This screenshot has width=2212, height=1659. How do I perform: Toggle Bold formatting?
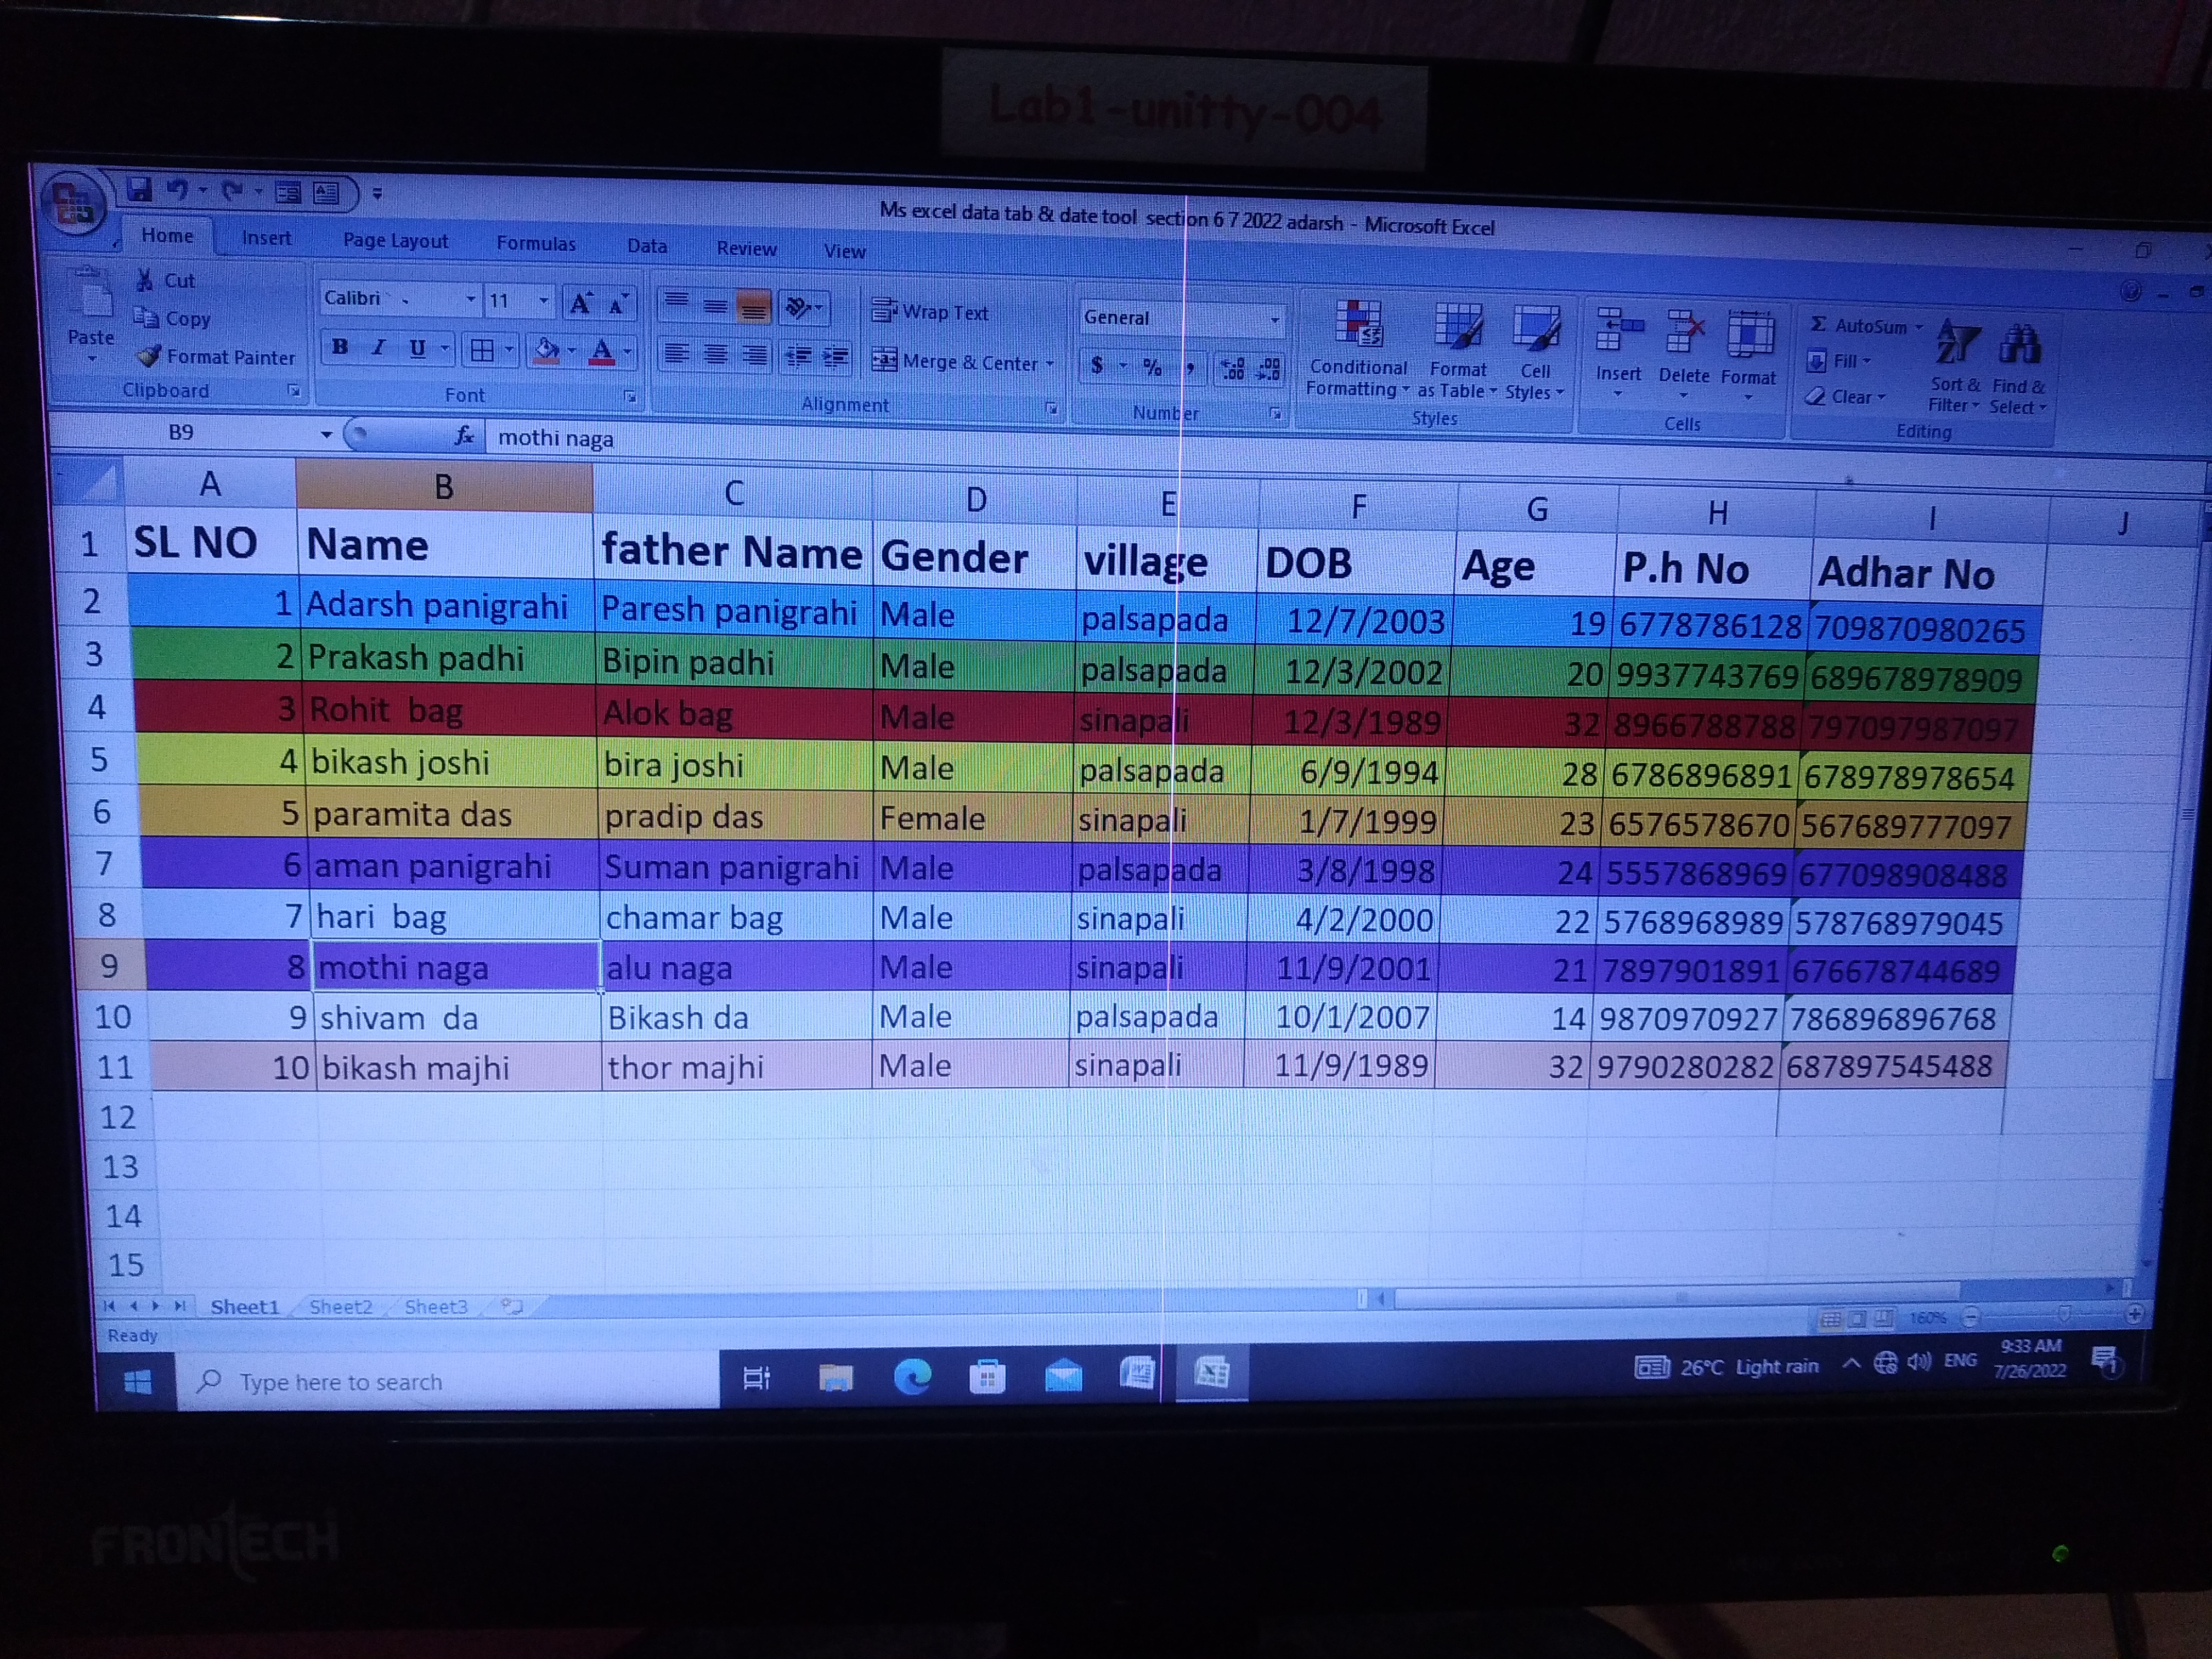coord(341,347)
